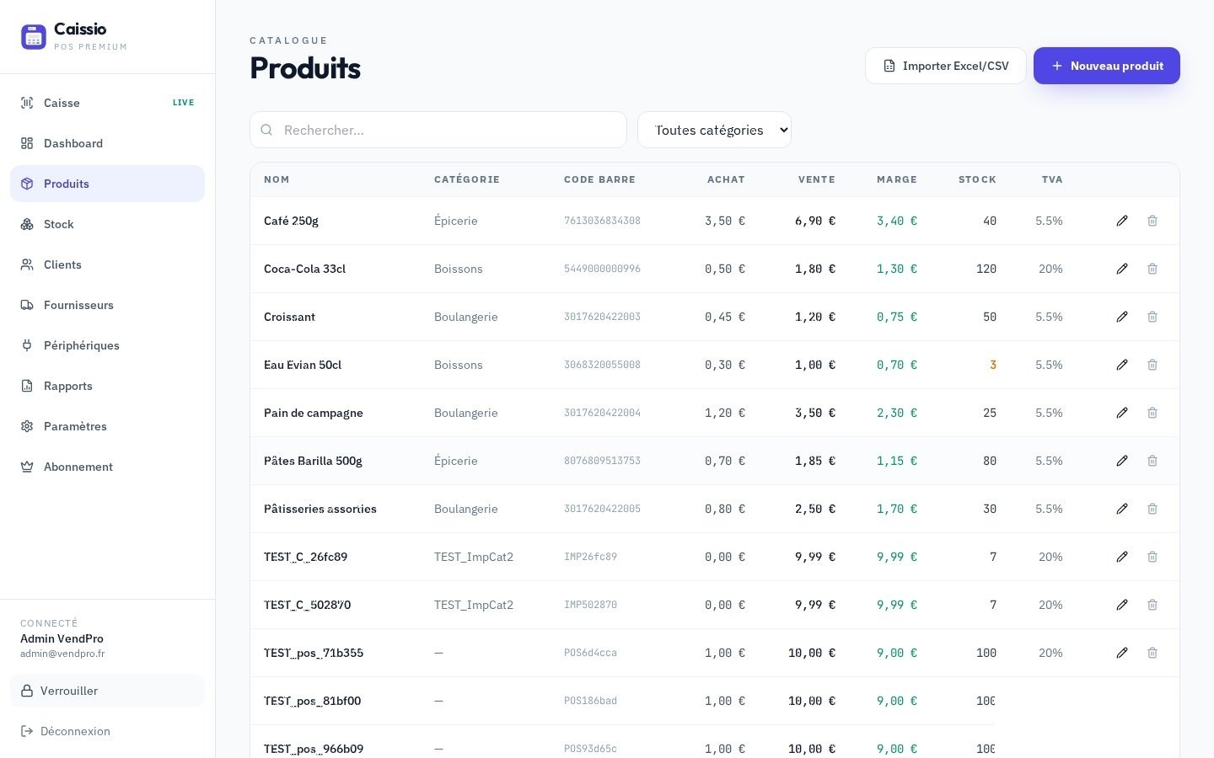Screen dimensions: 1214x758
Task: Click the pencil edit icon for Café 250g
Action: click(x=1122, y=221)
